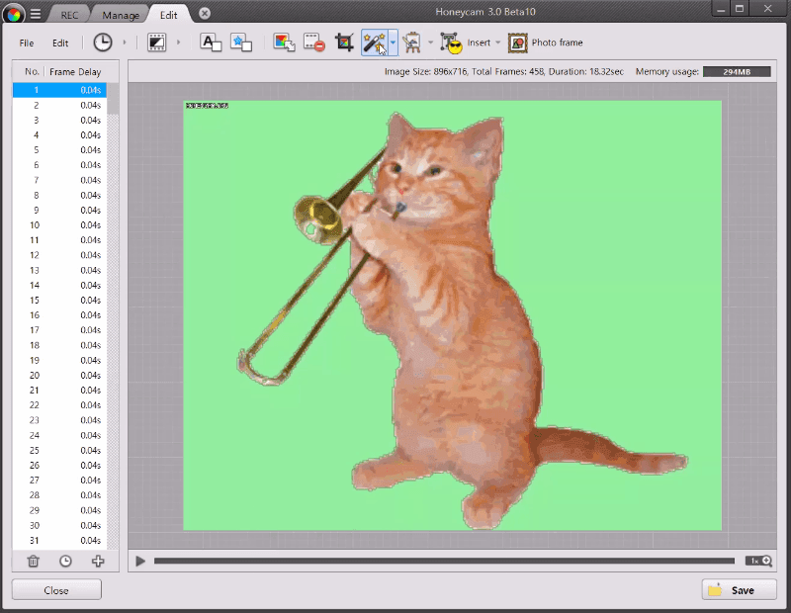Click the clock icon below frame list
This screenshot has width=791, height=613.
[x=65, y=561]
